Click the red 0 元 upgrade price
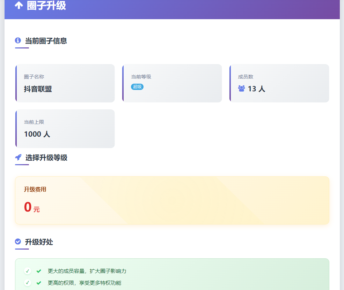Screen dimensions: 344x290 [x=32, y=207]
